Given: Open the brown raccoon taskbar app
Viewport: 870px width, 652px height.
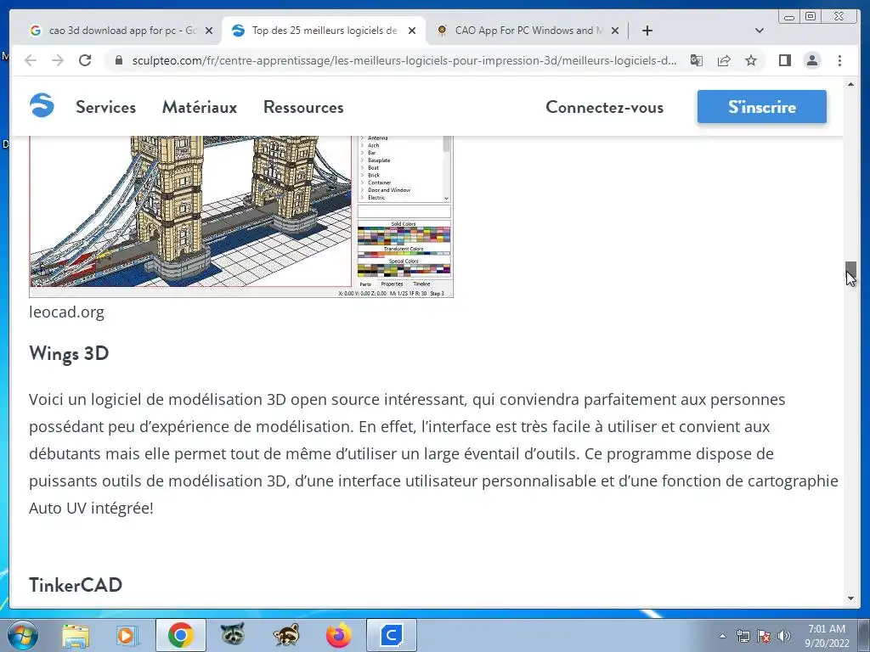Looking at the screenshot, I should click(286, 635).
